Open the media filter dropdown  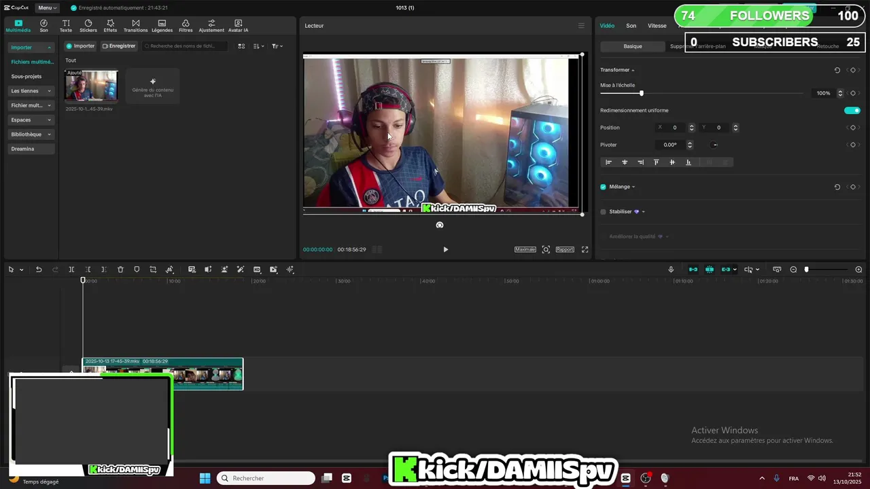(277, 46)
